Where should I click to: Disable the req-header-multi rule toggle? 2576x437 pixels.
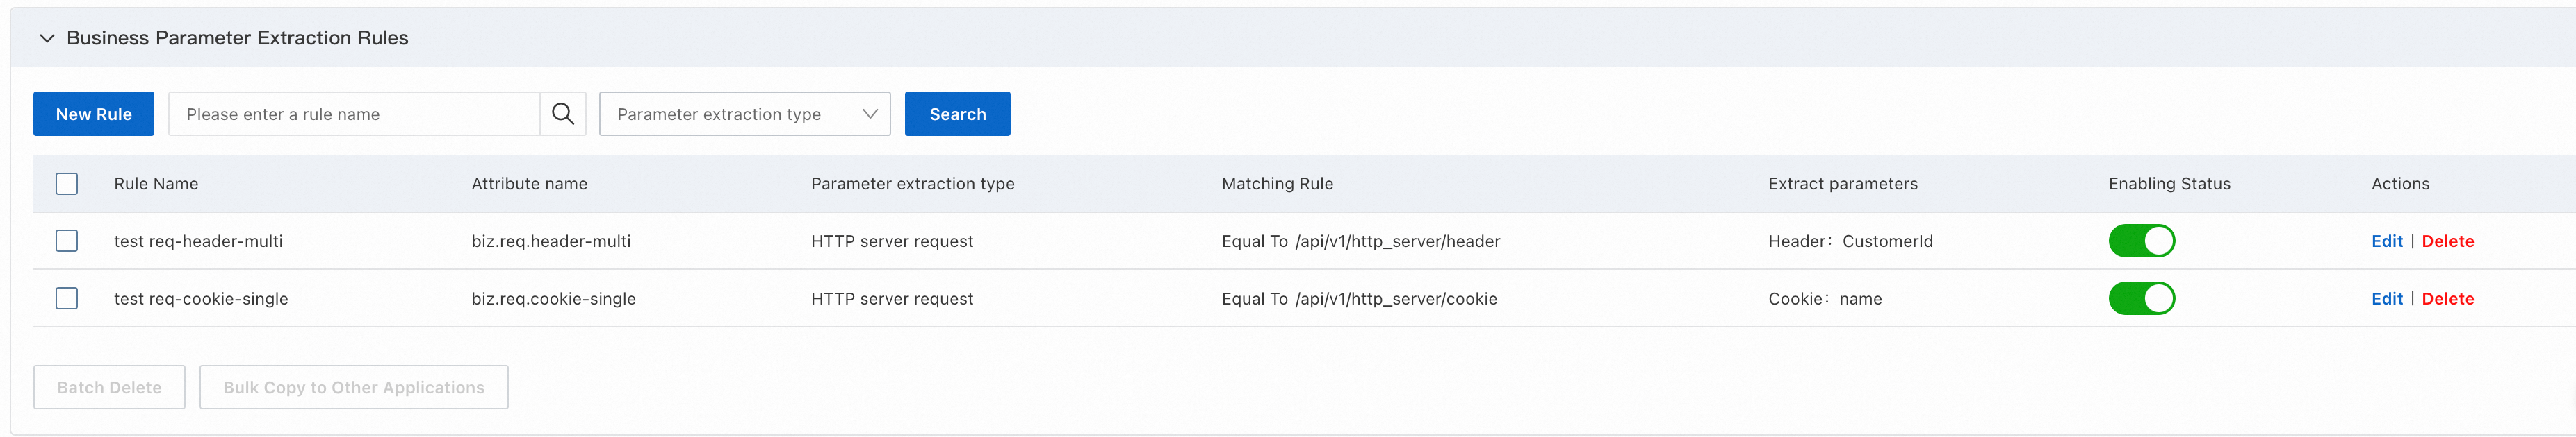coord(2141,241)
